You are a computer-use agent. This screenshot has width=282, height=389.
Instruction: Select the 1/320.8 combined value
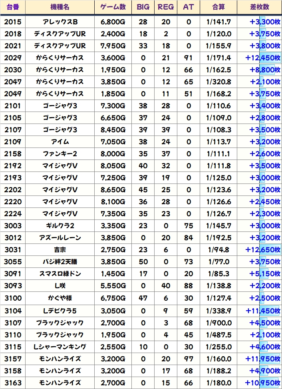click(218, 82)
